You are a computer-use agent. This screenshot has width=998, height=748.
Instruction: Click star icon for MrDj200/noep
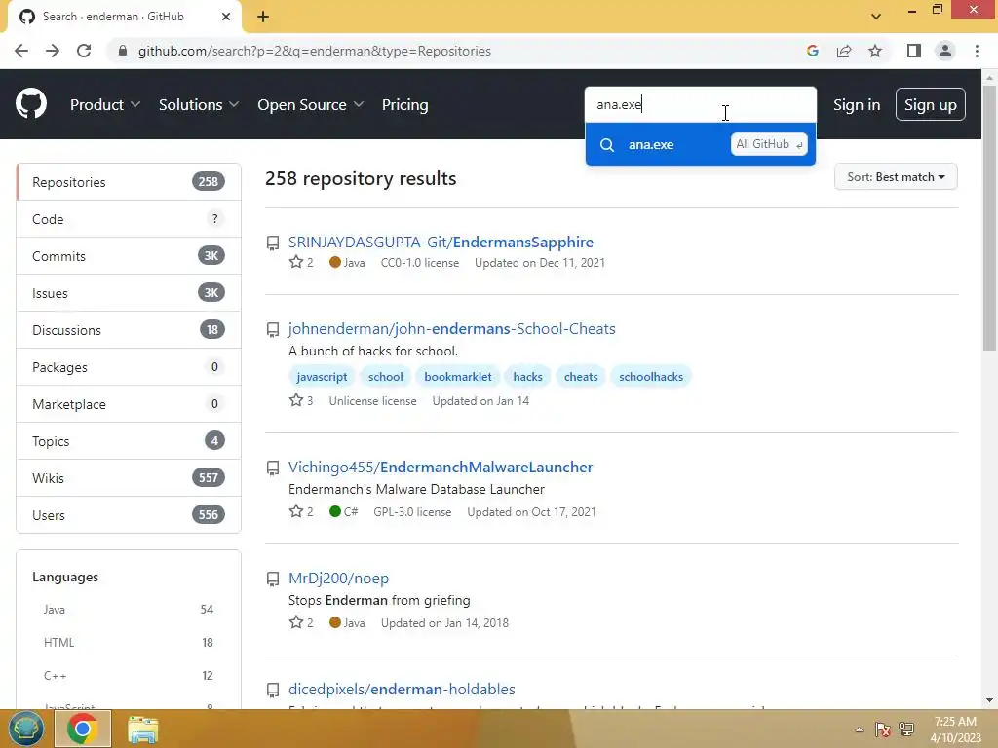click(x=296, y=622)
